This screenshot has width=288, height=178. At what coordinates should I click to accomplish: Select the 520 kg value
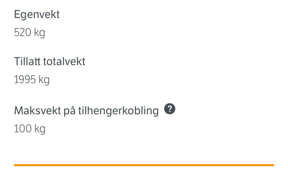coord(30,33)
